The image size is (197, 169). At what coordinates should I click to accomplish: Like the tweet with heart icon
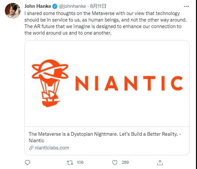pyautogui.click(x=115, y=162)
